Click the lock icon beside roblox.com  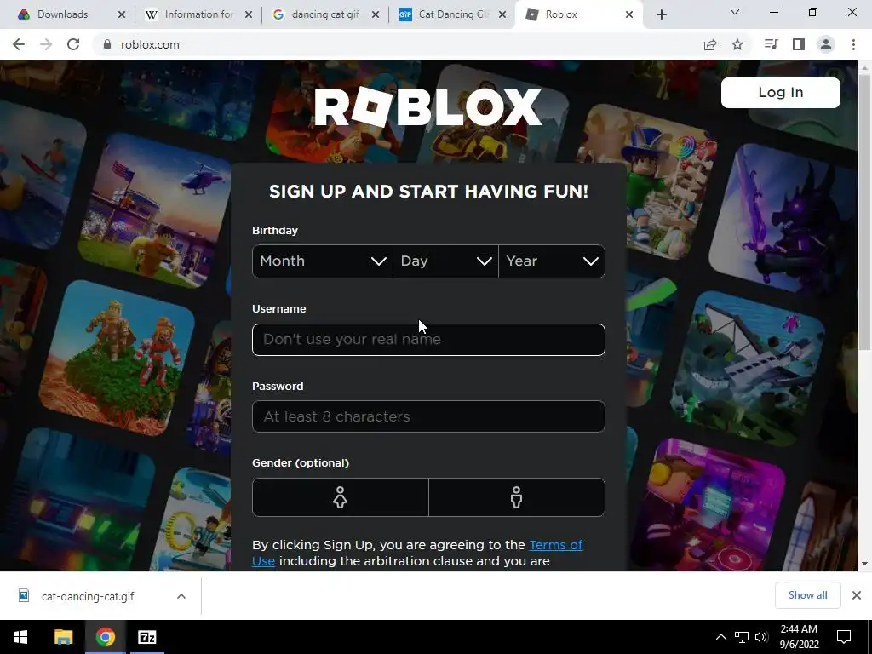coord(107,44)
